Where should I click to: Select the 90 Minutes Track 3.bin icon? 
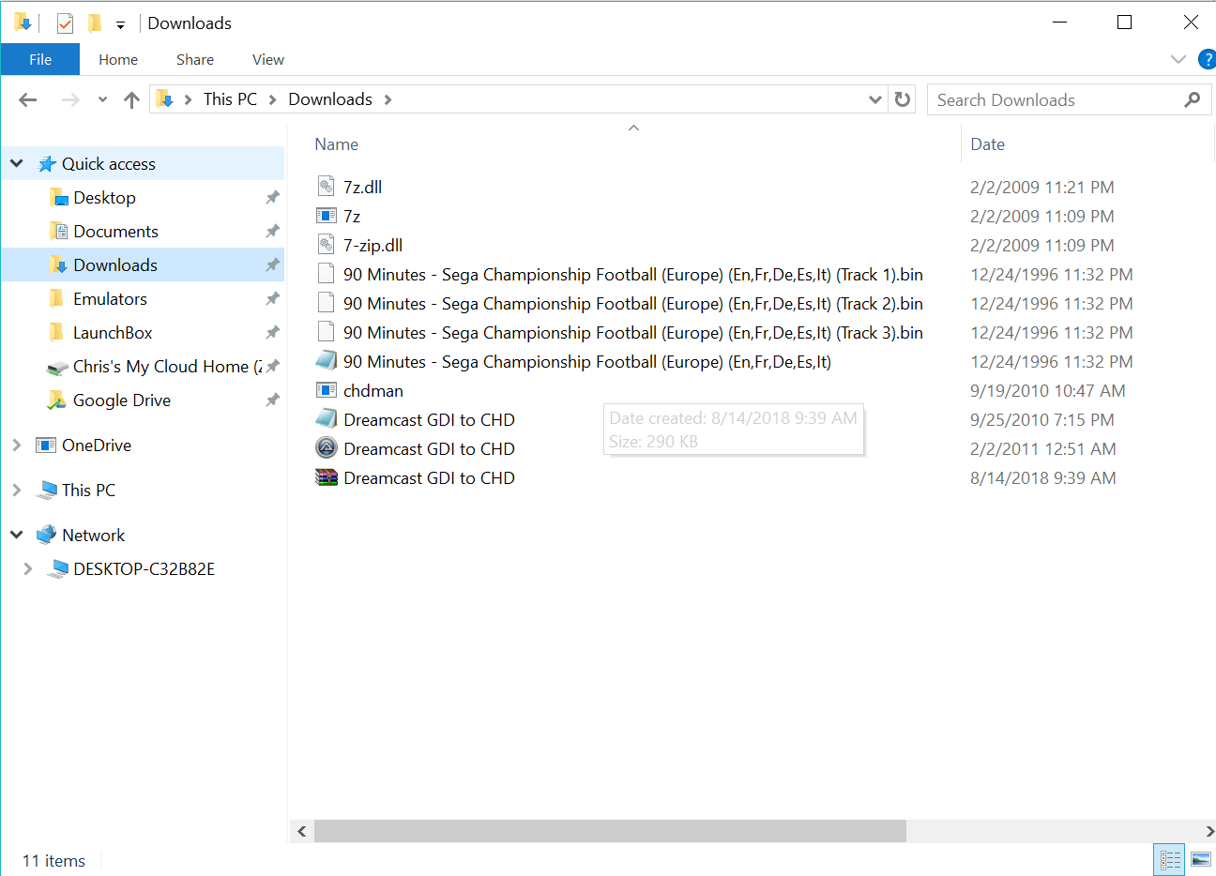(x=326, y=332)
